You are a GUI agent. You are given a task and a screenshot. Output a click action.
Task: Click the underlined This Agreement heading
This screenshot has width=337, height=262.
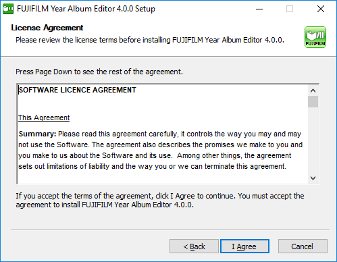pos(44,117)
